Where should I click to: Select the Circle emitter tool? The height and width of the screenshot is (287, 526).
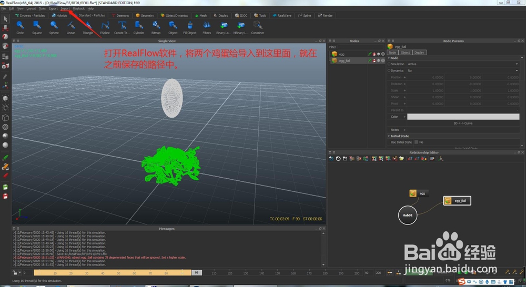20,27
